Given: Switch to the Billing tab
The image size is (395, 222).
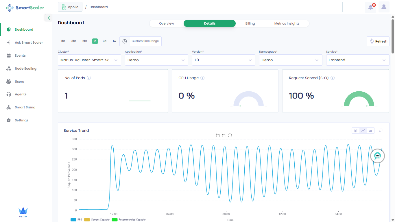Looking at the screenshot, I should tap(250, 23).
